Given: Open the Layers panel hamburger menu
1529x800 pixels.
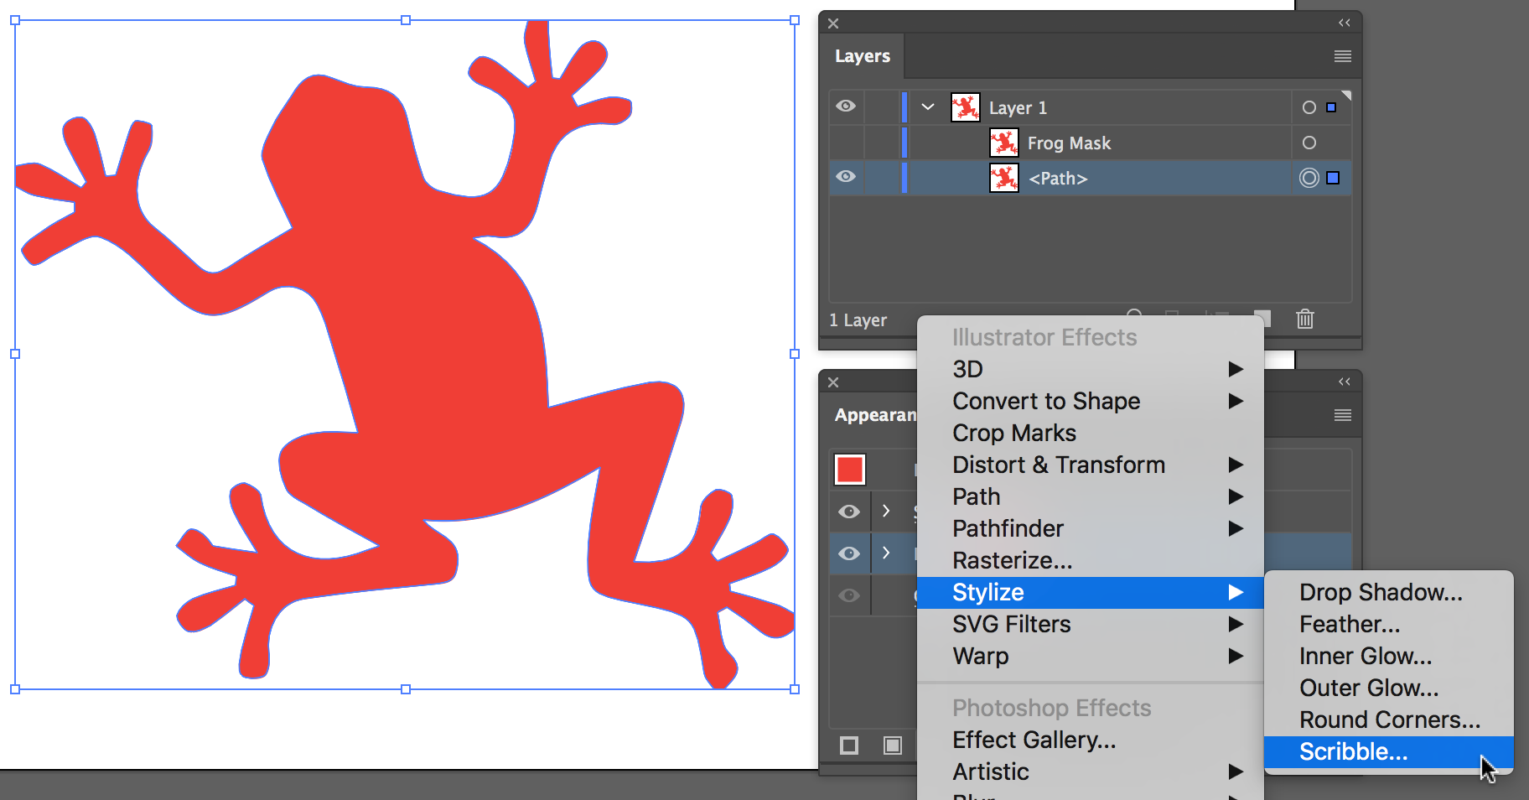Looking at the screenshot, I should click(x=1342, y=56).
